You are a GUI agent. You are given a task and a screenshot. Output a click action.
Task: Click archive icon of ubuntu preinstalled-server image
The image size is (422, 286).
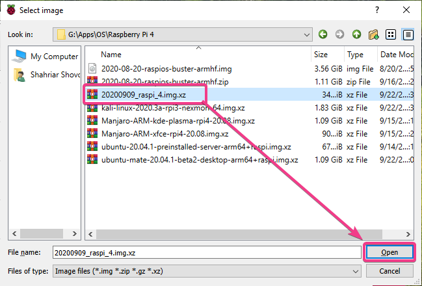(92, 146)
